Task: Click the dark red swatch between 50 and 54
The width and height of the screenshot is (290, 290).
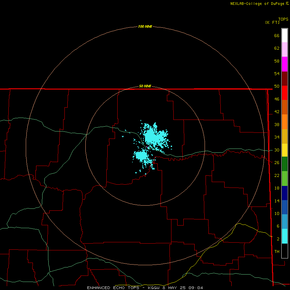Action: coord(285,78)
